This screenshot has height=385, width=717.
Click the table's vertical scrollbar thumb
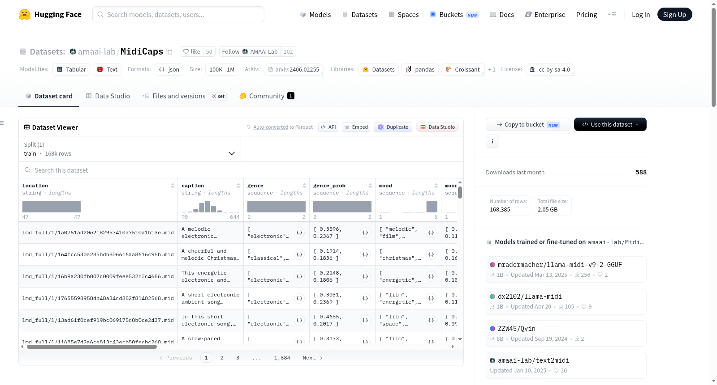(x=460, y=192)
